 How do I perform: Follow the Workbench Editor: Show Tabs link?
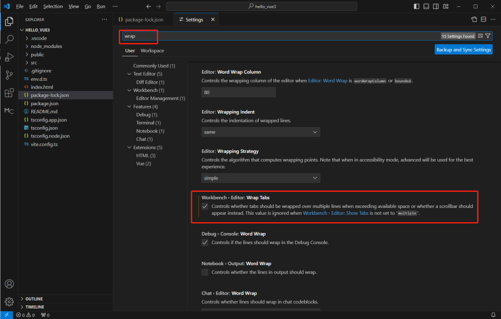point(336,213)
